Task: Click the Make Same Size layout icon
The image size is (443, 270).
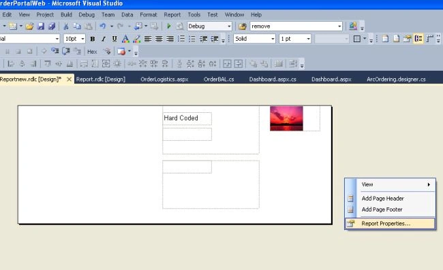Action: pos(106,64)
